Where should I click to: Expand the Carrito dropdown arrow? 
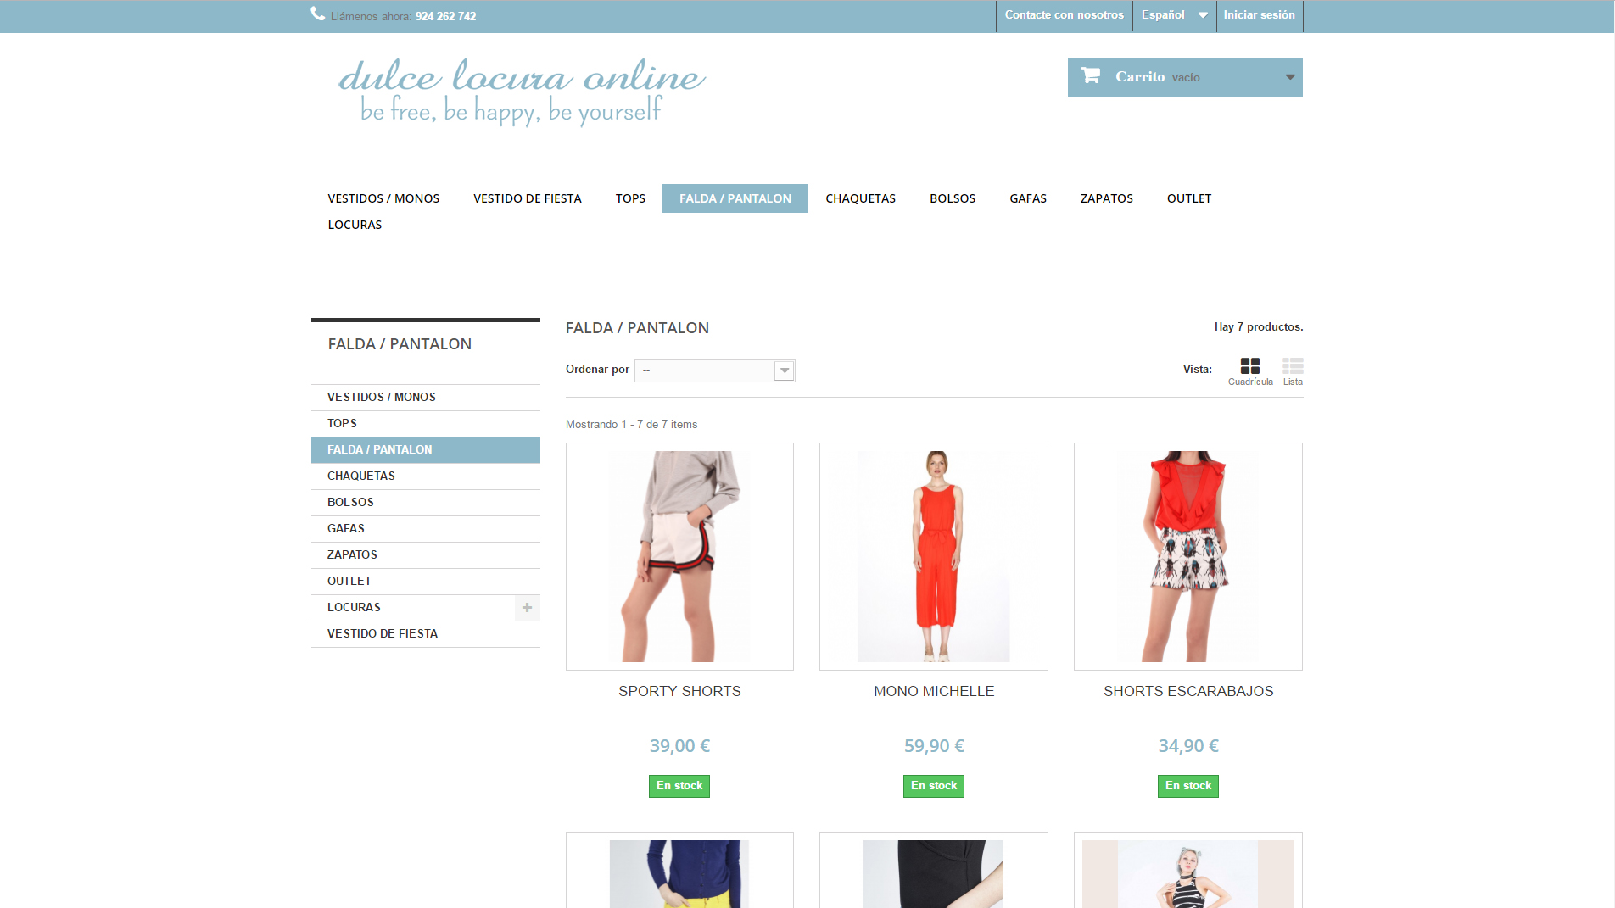[1289, 77]
